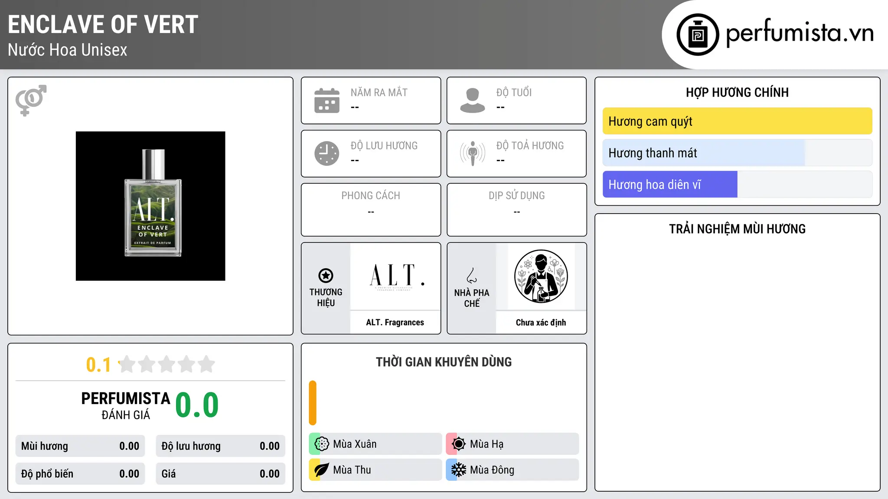Click the autumn leaf season icon
The height and width of the screenshot is (499, 888).
322,470
